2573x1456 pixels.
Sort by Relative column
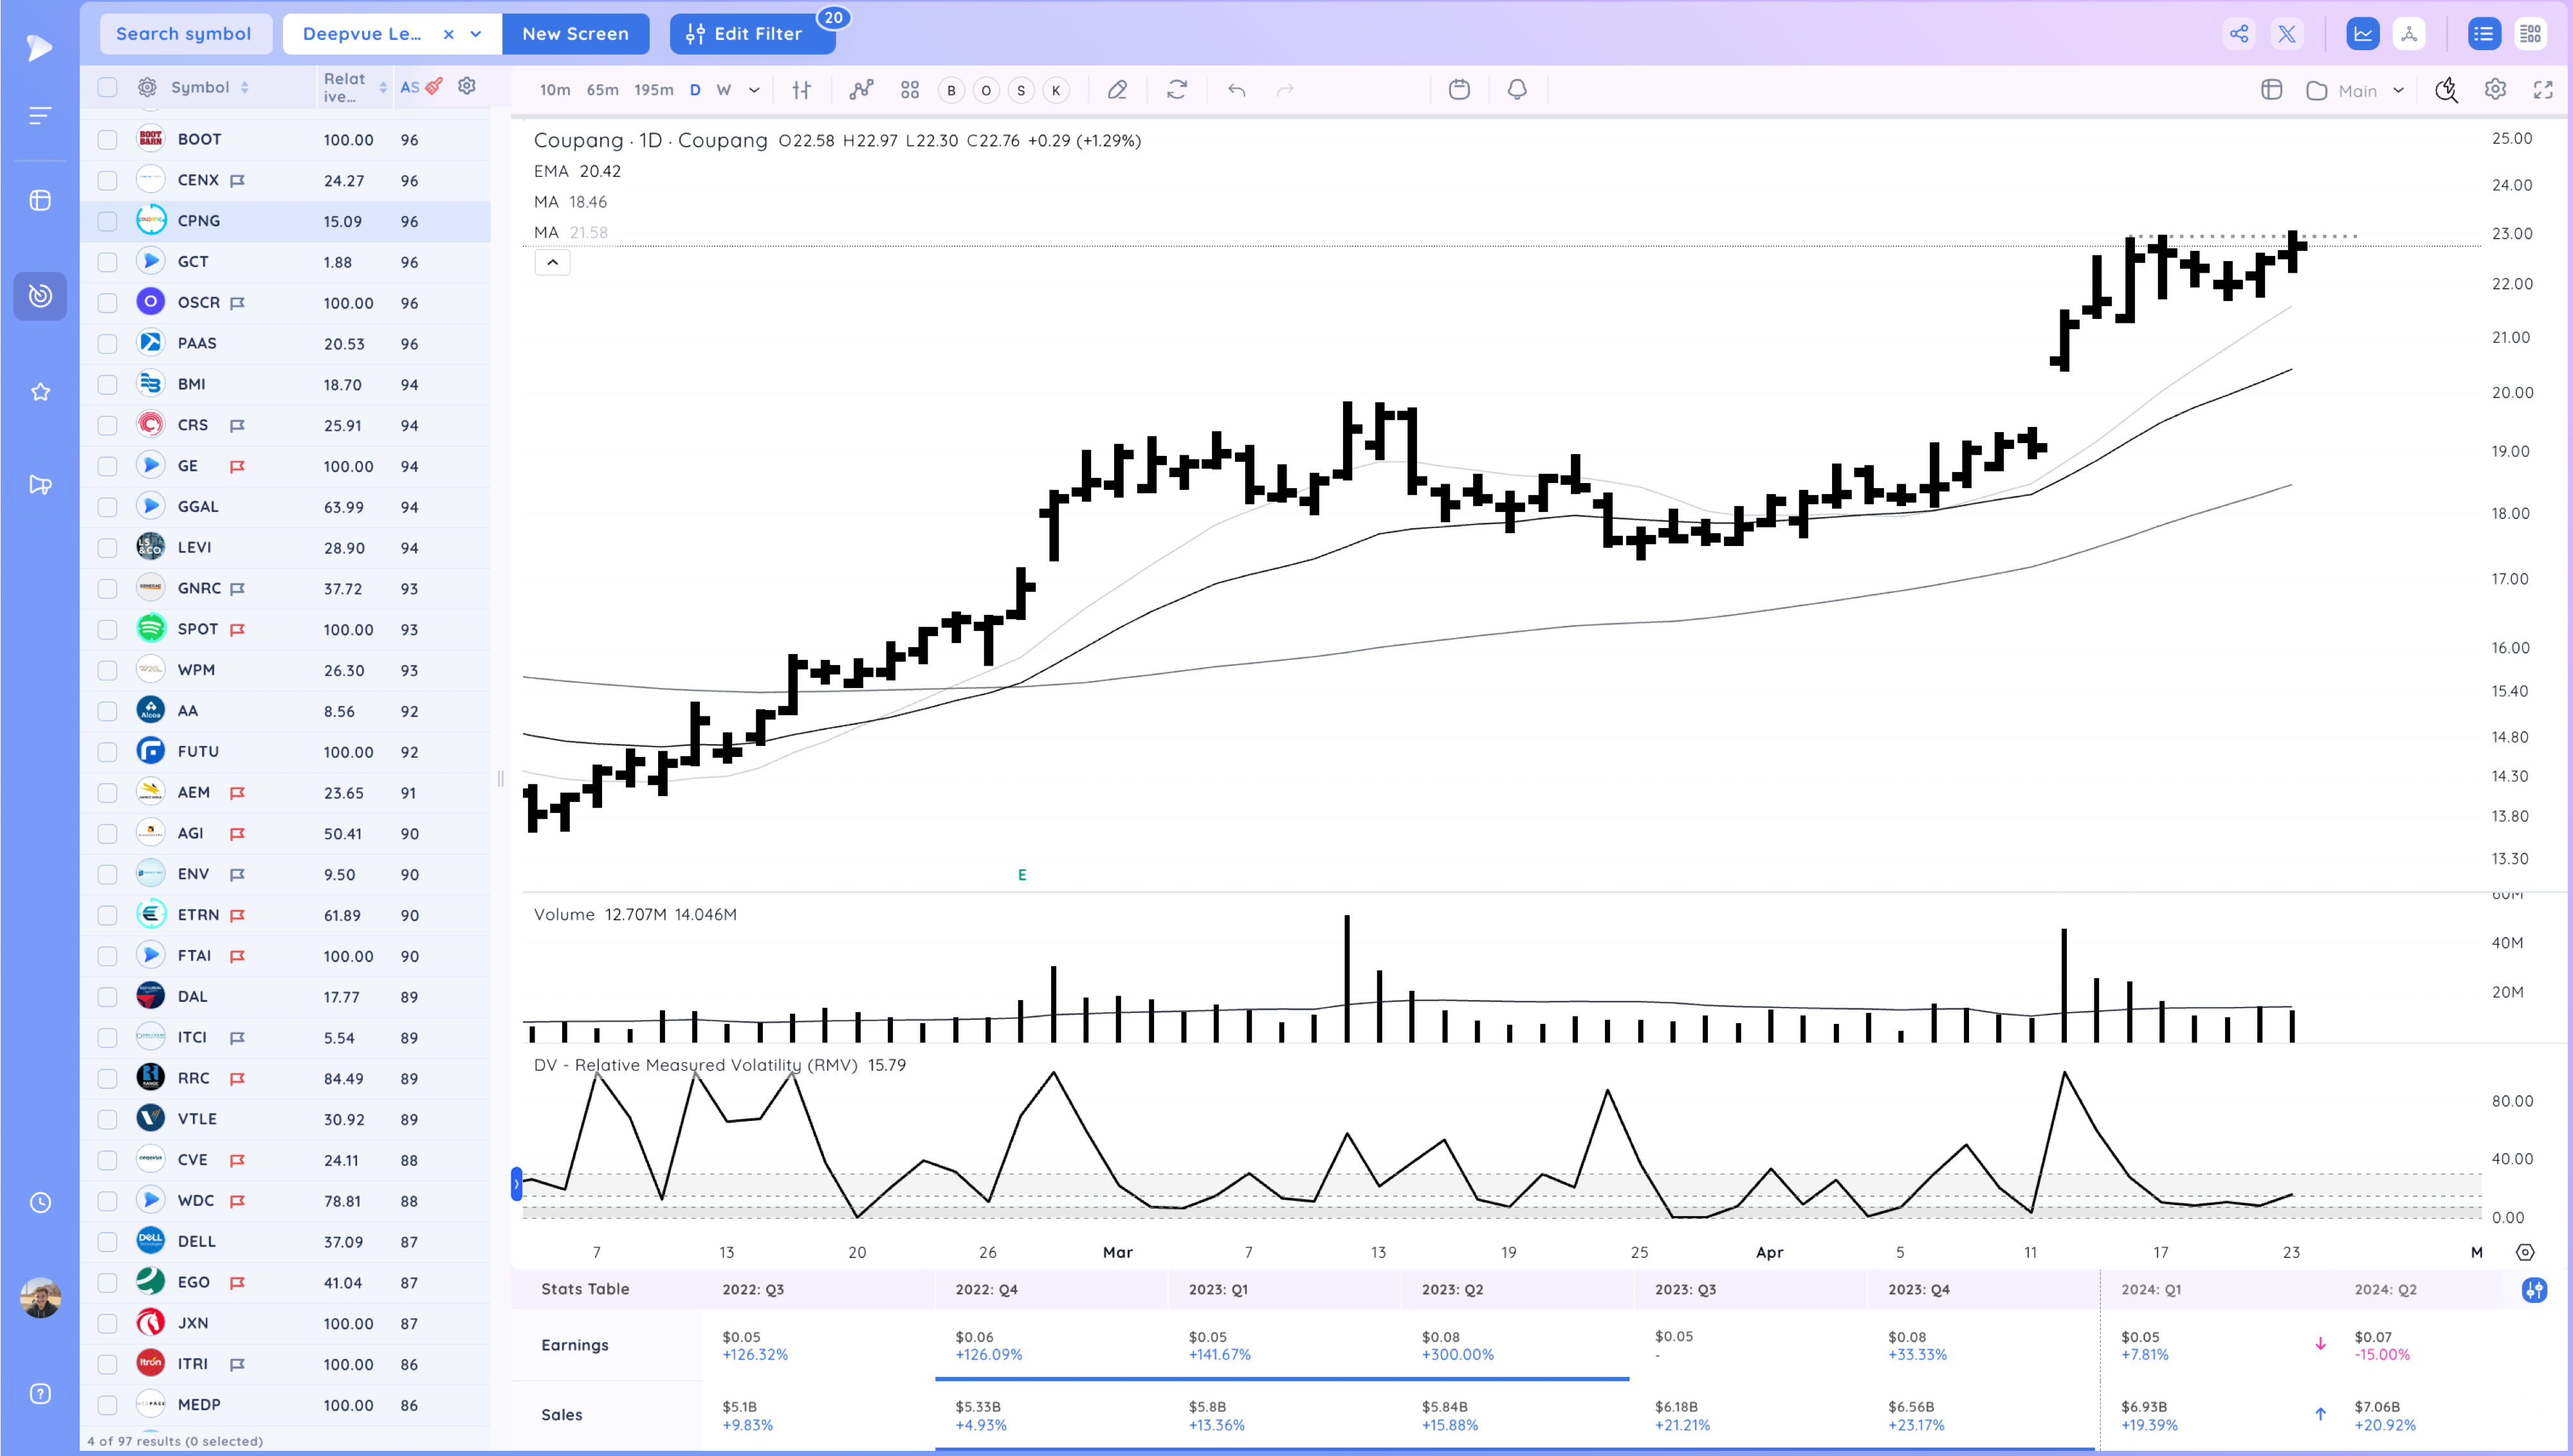(x=354, y=87)
